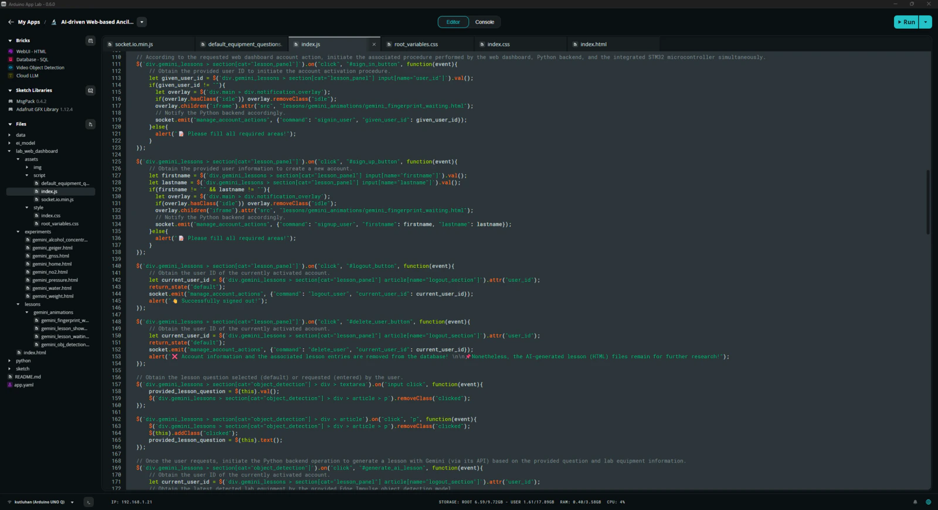Open index.css in the style folder
938x510 pixels.
click(x=50, y=216)
